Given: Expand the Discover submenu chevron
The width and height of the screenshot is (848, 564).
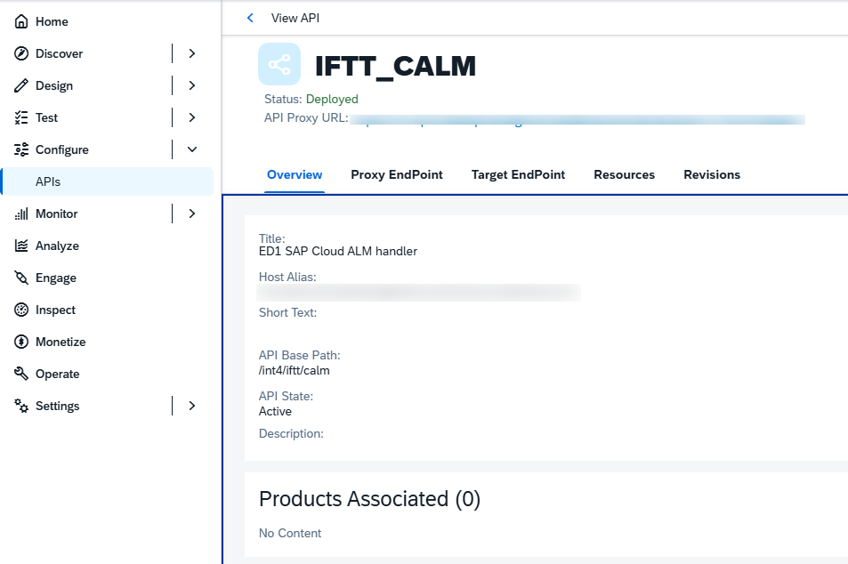Looking at the screenshot, I should [x=192, y=53].
